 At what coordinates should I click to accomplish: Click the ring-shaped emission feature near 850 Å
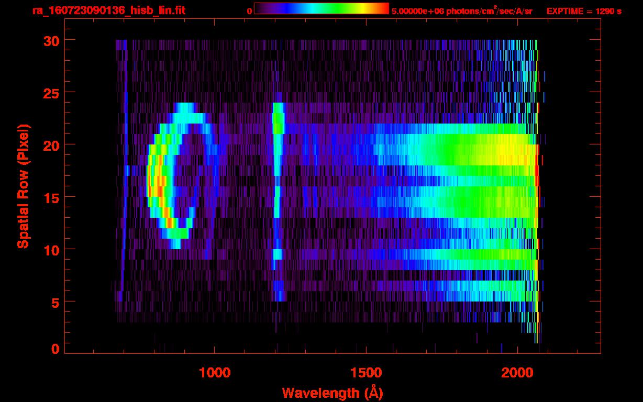pyautogui.click(x=182, y=176)
